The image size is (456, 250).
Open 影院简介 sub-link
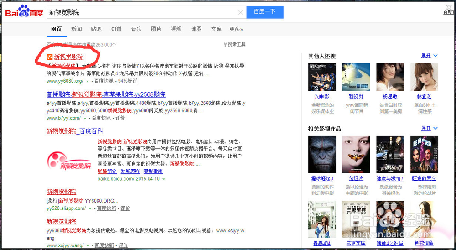(107, 171)
